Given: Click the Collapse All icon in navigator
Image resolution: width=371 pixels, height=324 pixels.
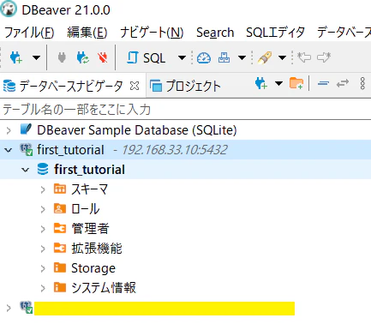Looking at the screenshot, I should 323,83.
